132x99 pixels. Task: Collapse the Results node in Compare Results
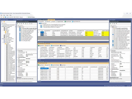[x=39, y=23]
